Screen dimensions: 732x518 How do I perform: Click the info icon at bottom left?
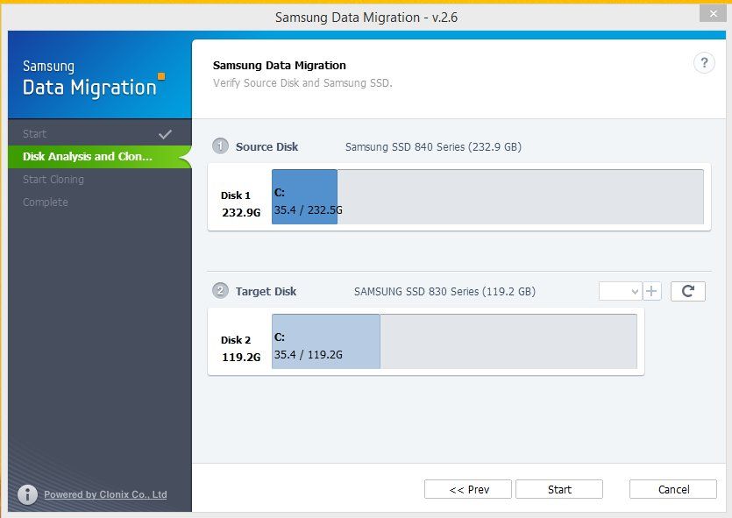(x=27, y=493)
